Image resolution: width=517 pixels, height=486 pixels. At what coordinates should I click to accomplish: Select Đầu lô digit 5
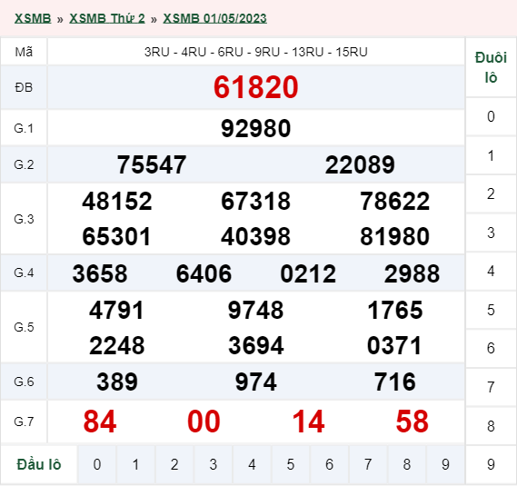coord(291,464)
